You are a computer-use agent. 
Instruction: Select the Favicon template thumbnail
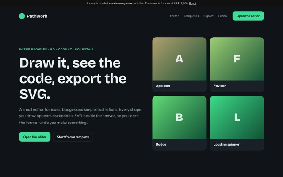coord(237,59)
